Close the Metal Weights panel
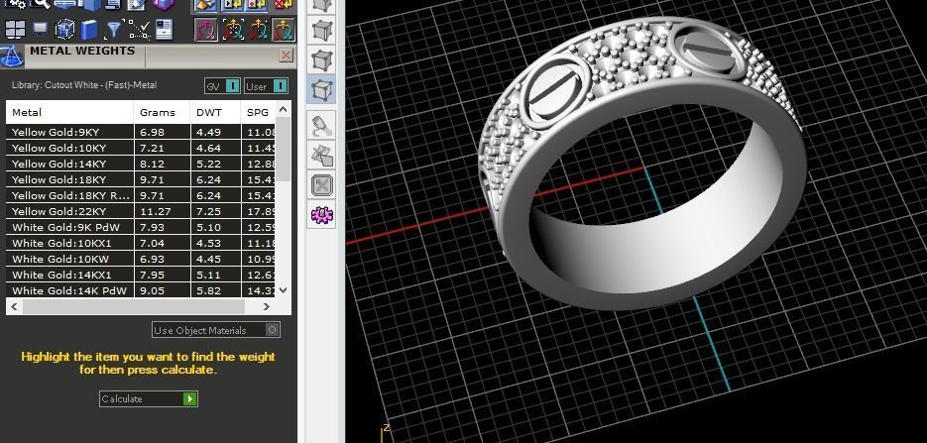Image resolution: width=927 pixels, height=443 pixels. pyautogui.click(x=287, y=55)
